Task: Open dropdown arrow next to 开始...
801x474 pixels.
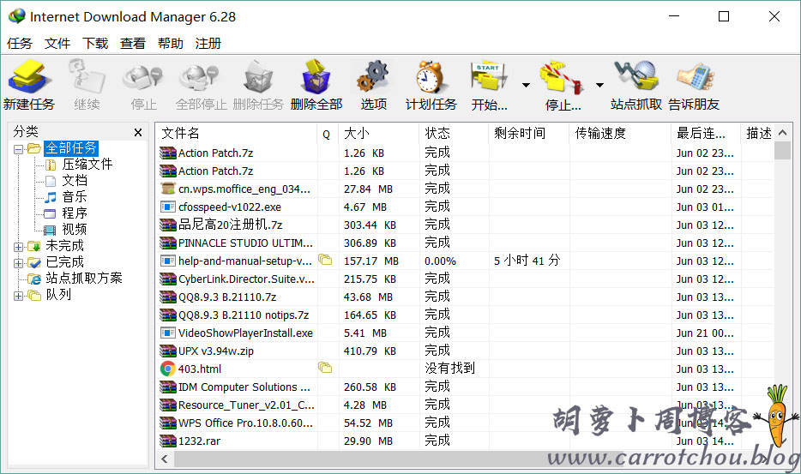Action: pyautogui.click(x=526, y=86)
